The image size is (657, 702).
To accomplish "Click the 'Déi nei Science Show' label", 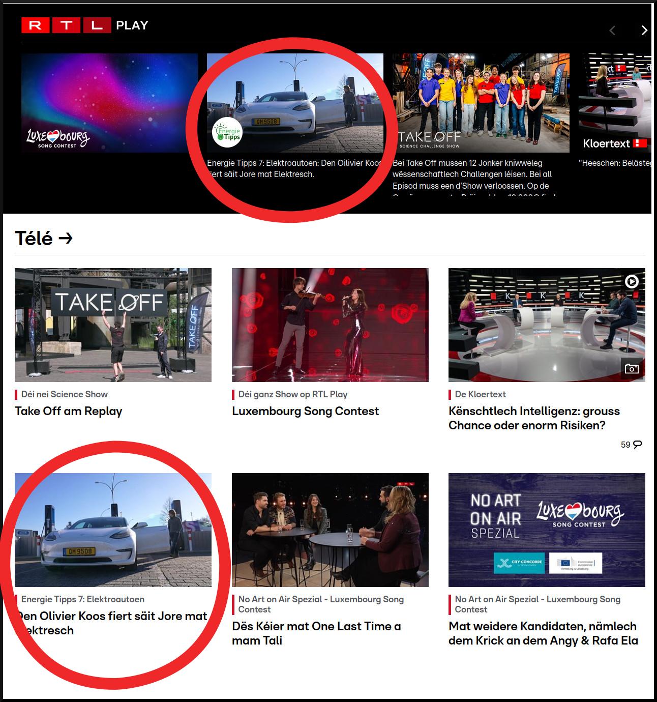I will pyautogui.click(x=65, y=394).
